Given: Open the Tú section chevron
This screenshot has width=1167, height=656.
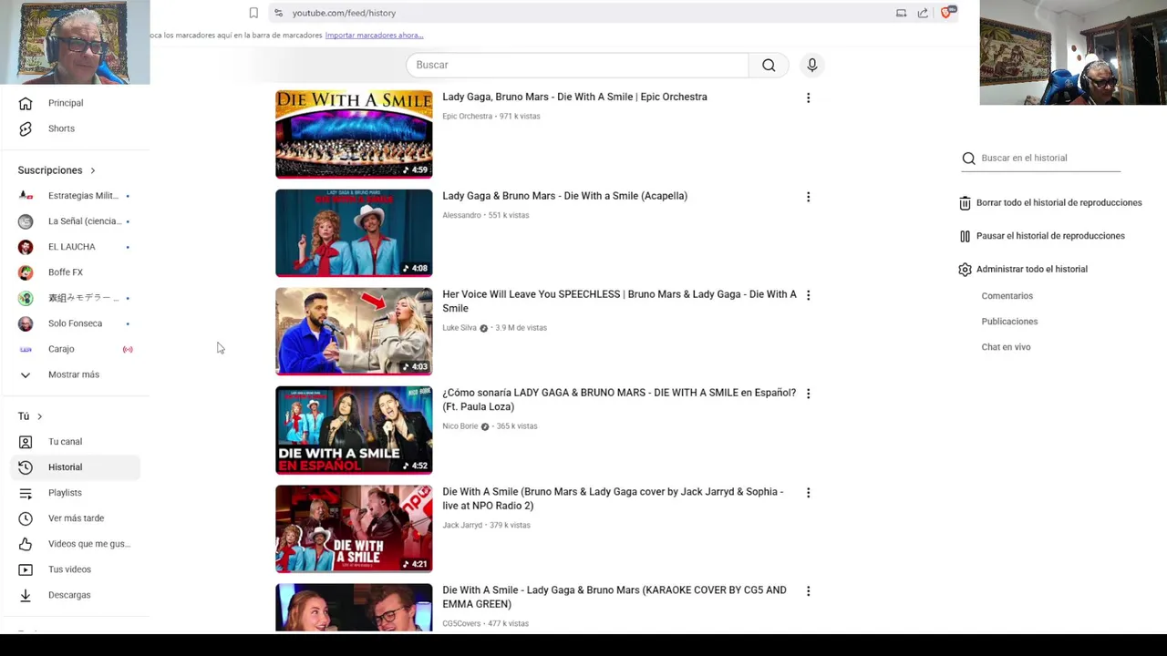Looking at the screenshot, I should pos(39,416).
